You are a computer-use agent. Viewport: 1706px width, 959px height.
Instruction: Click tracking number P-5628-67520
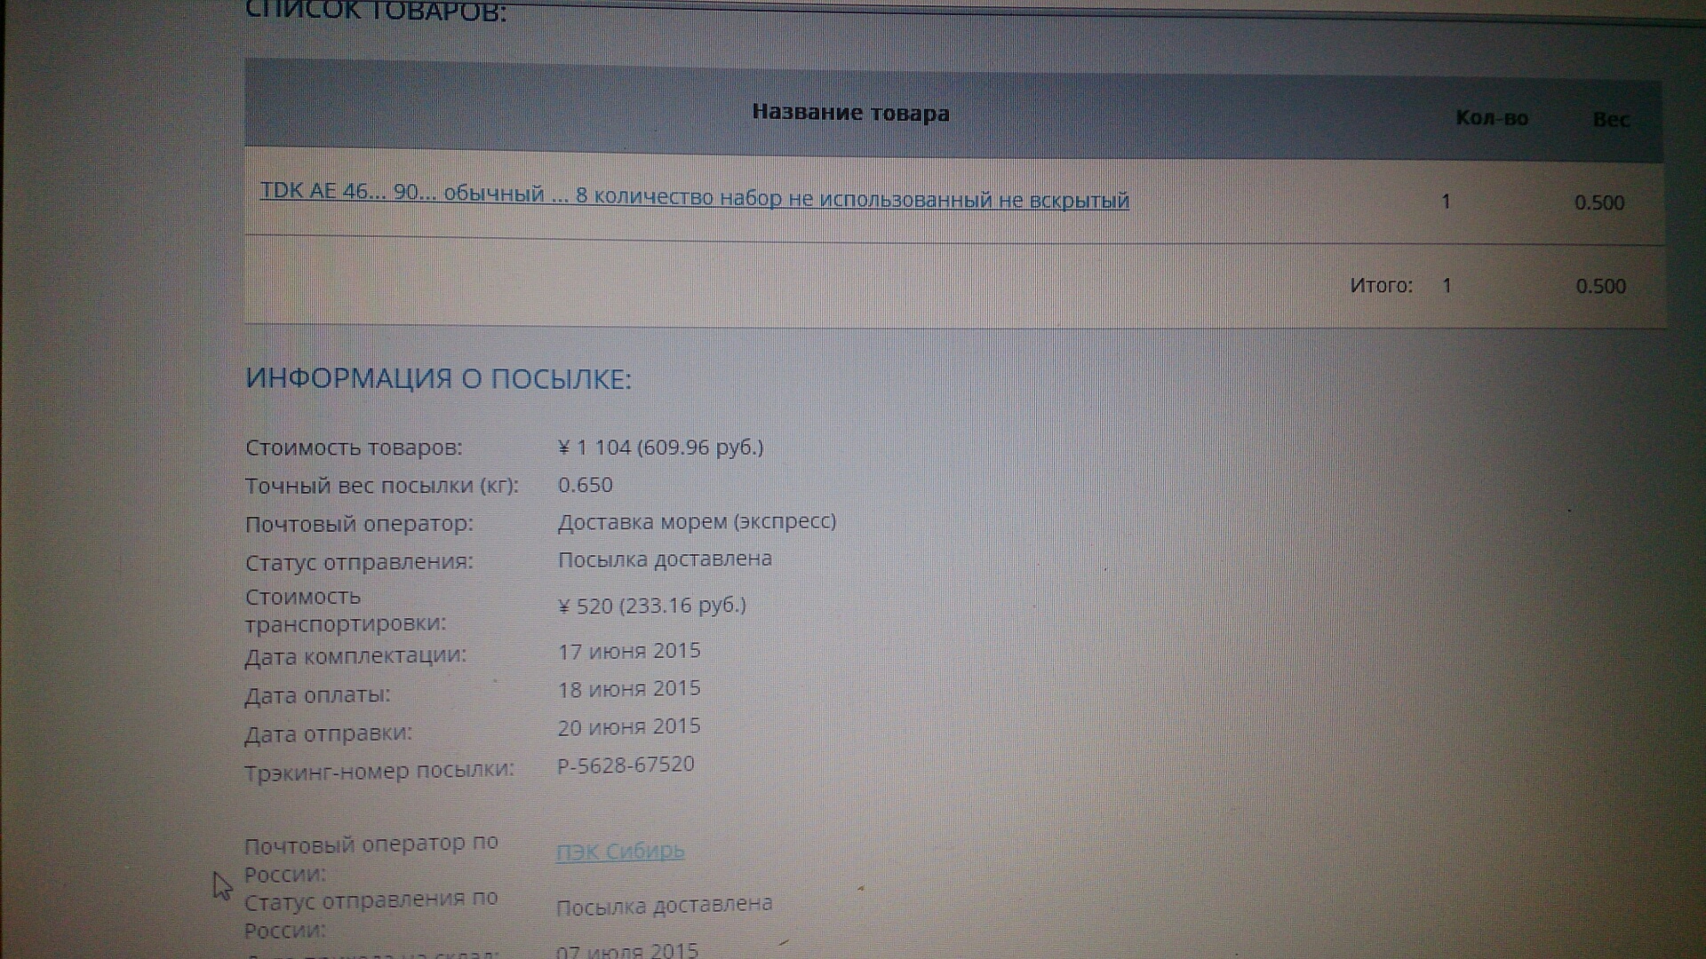(x=626, y=765)
